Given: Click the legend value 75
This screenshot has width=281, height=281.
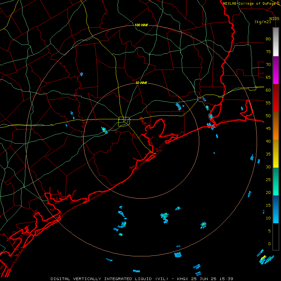Looking at the screenshot, I should (x=268, y=52).
